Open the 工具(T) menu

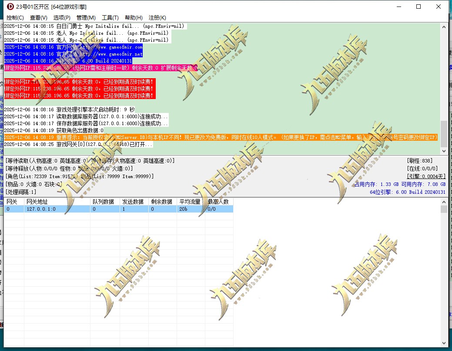110,17
